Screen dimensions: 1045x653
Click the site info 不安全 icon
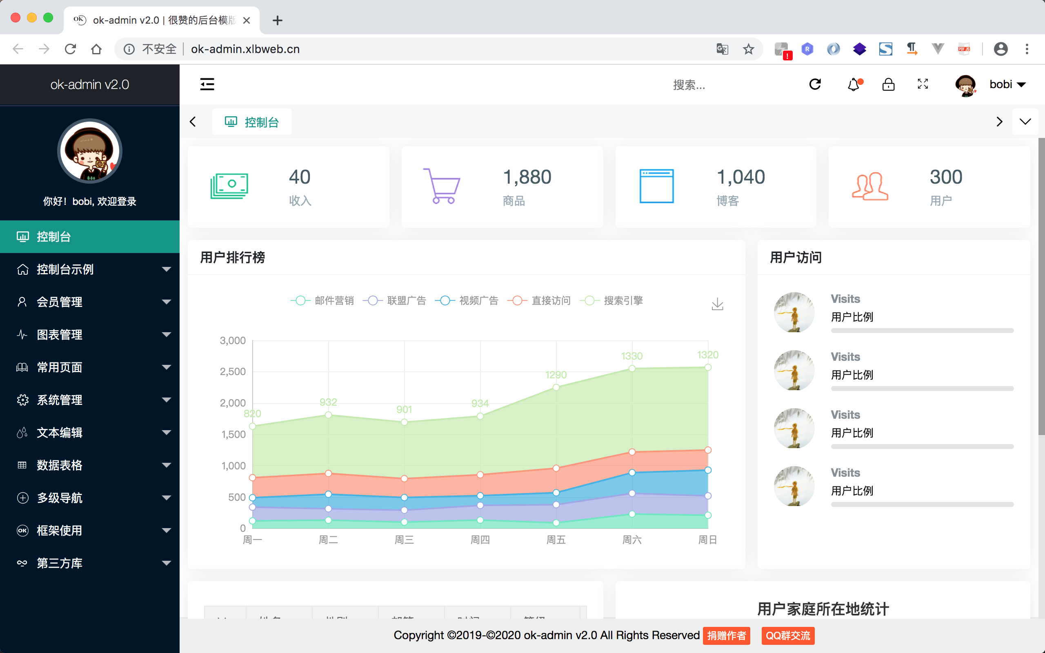point(129,49)
